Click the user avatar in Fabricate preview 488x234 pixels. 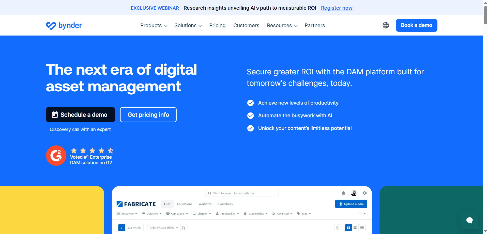pos(354,193)
